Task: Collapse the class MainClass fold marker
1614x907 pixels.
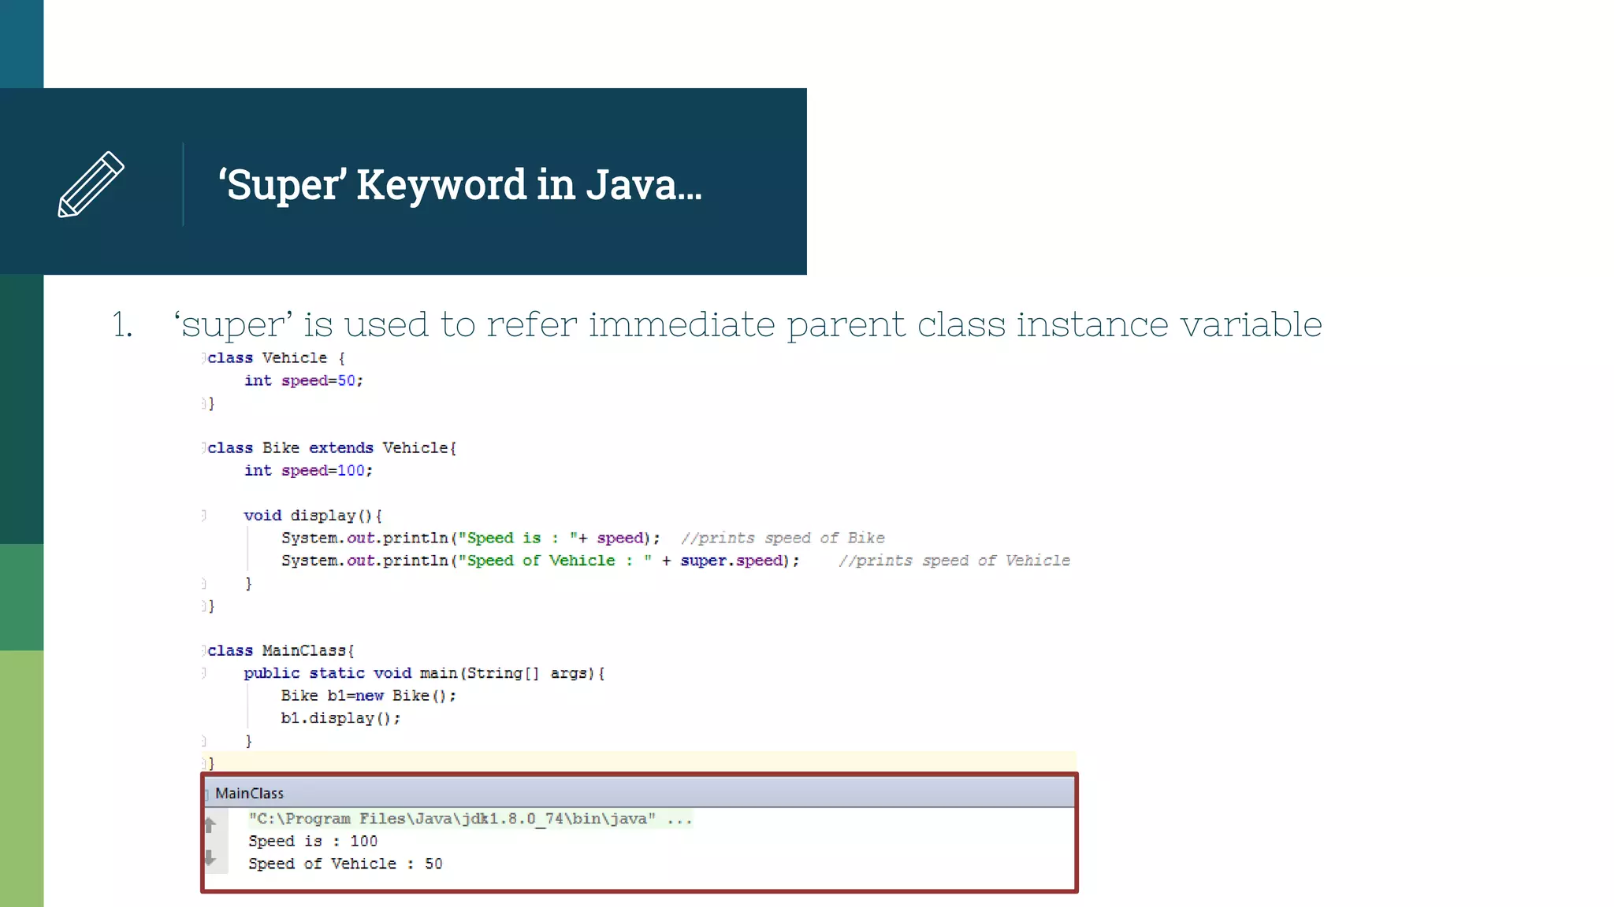Action: pos(203,651)
